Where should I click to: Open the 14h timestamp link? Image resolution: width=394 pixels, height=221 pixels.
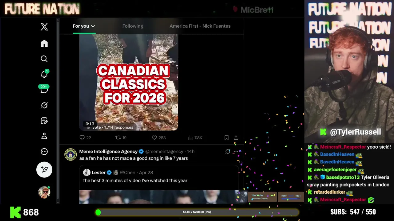pos(191,151)
